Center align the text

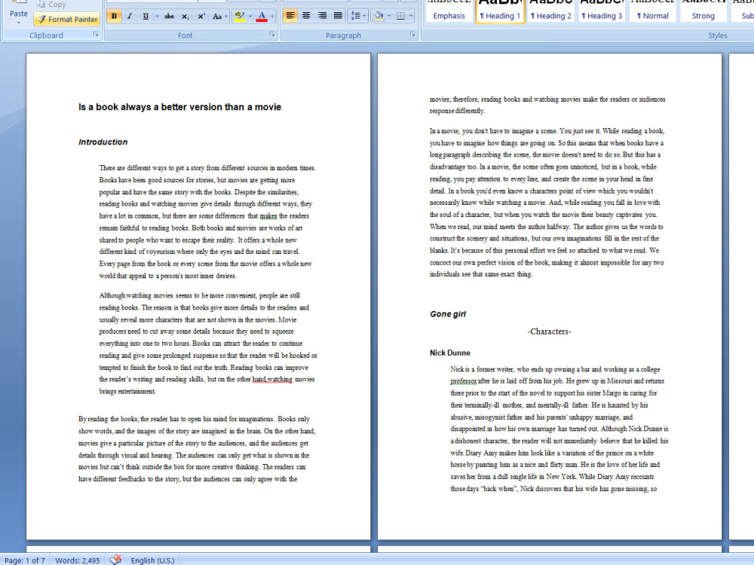click(x=306, y=16)
